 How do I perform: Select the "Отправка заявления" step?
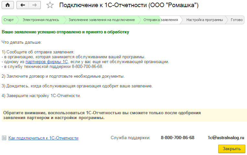coord(161,20)
